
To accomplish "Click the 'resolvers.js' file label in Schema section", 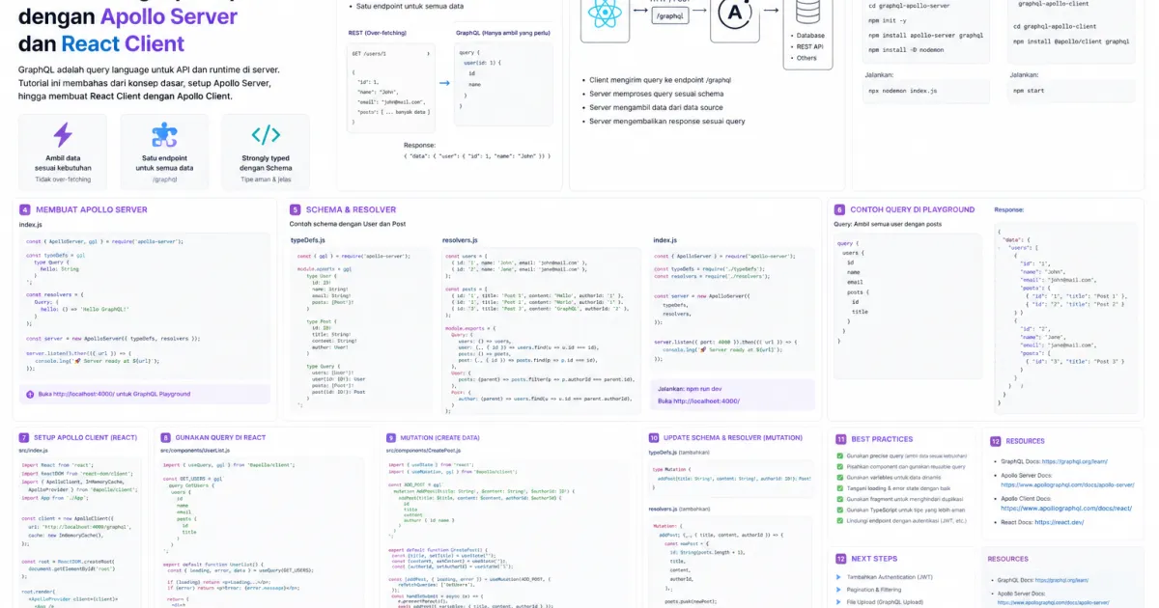I will (x=459, y=239).
